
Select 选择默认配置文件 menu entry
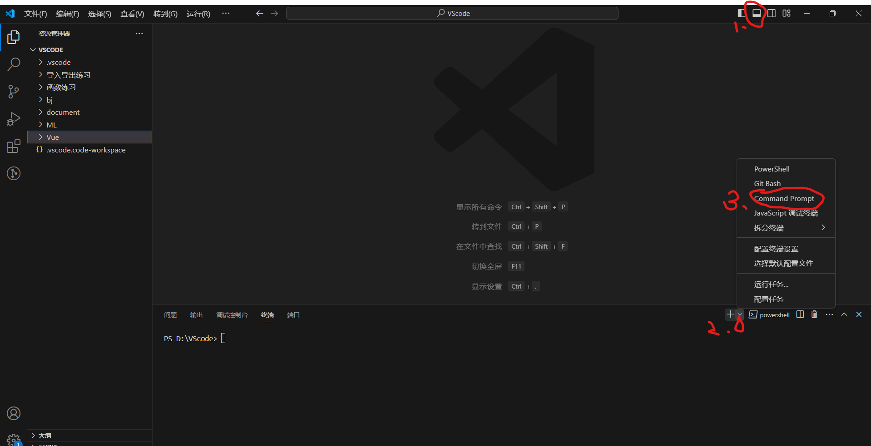coord(786,263)
